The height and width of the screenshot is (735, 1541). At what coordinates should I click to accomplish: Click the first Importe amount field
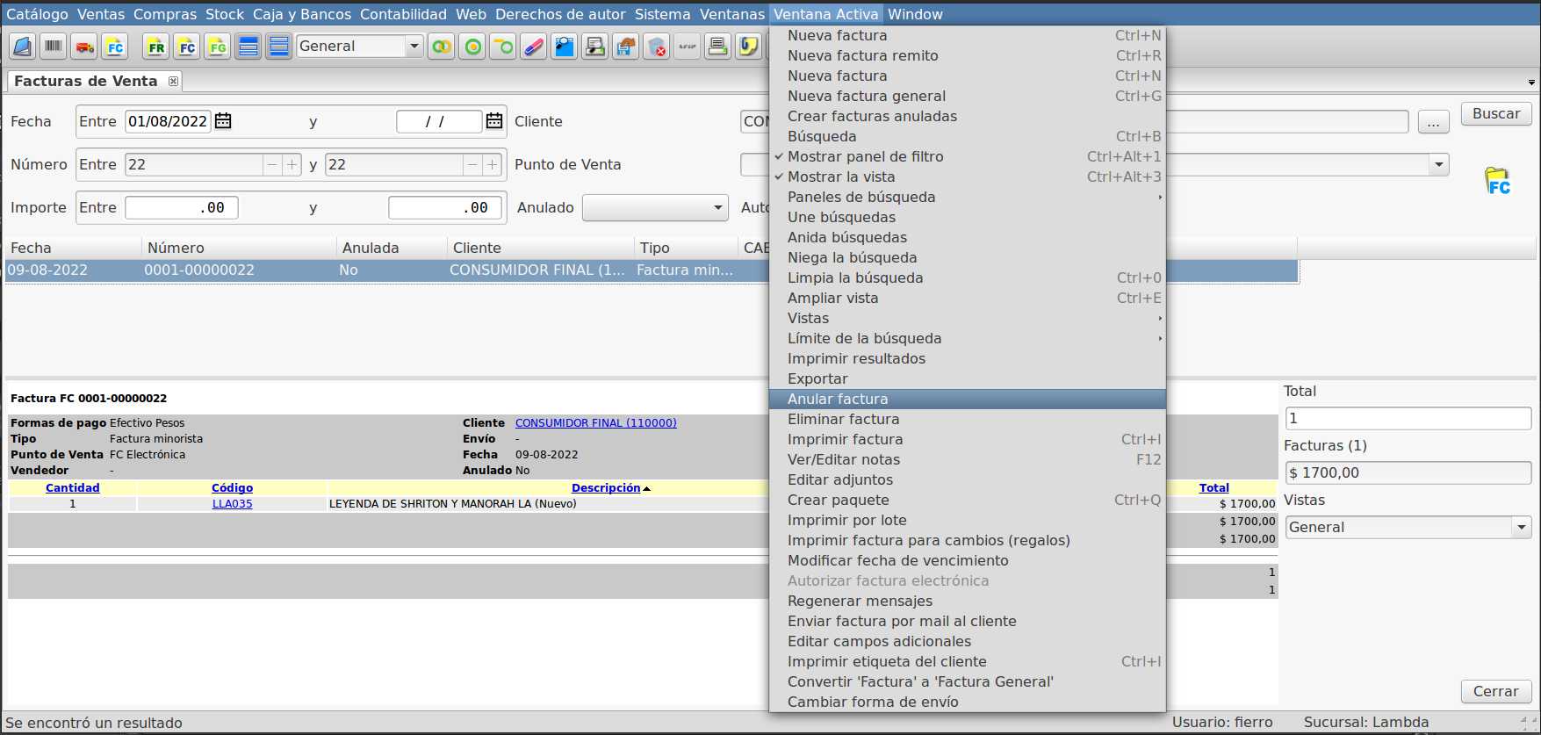pyautogui.click(x=182, y=208)
